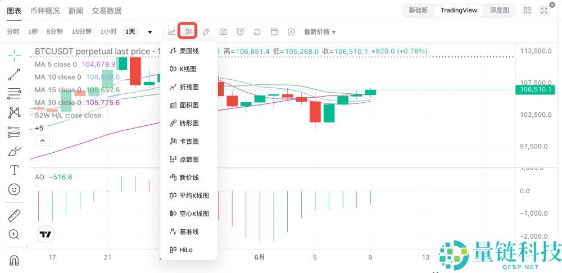The height and width of the screenshot is (273, 562).
Task: Collapse indicator legend with chevron button
Action: pyautogui.click(x=42, y=140)
